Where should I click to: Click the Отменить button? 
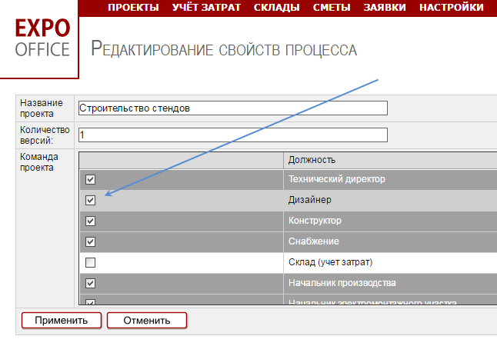point(146,320)
